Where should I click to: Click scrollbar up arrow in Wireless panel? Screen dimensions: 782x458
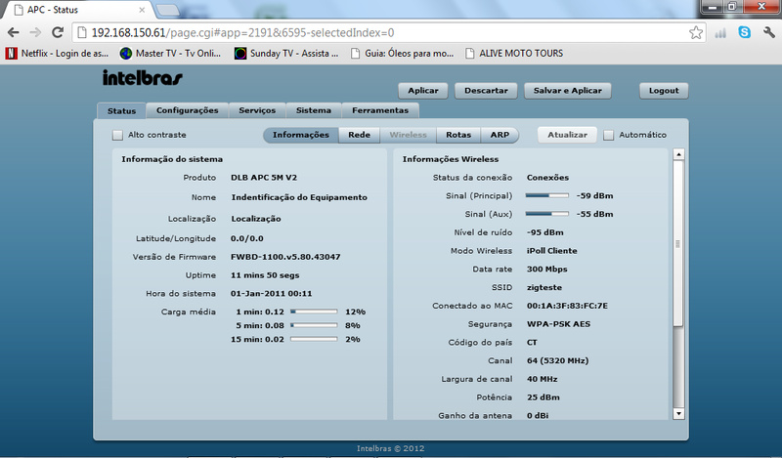(678, 154)
